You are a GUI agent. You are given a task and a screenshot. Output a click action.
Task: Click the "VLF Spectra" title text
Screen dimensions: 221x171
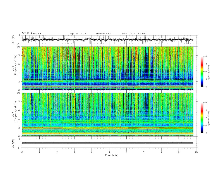(32, 34)
